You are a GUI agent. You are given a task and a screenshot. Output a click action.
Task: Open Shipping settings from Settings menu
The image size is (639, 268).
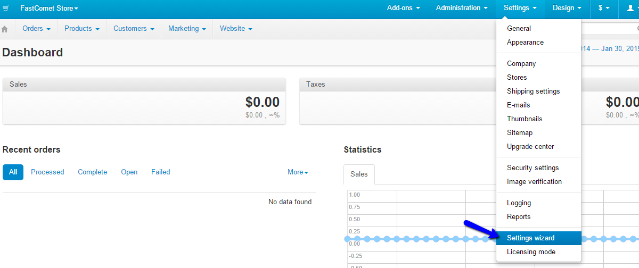(x=533, y=91)
